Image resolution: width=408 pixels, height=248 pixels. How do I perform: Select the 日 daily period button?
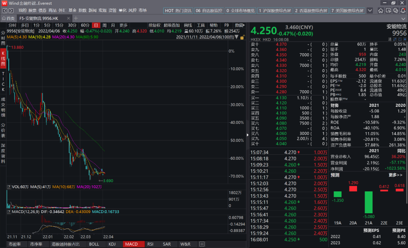coord(96,25)
